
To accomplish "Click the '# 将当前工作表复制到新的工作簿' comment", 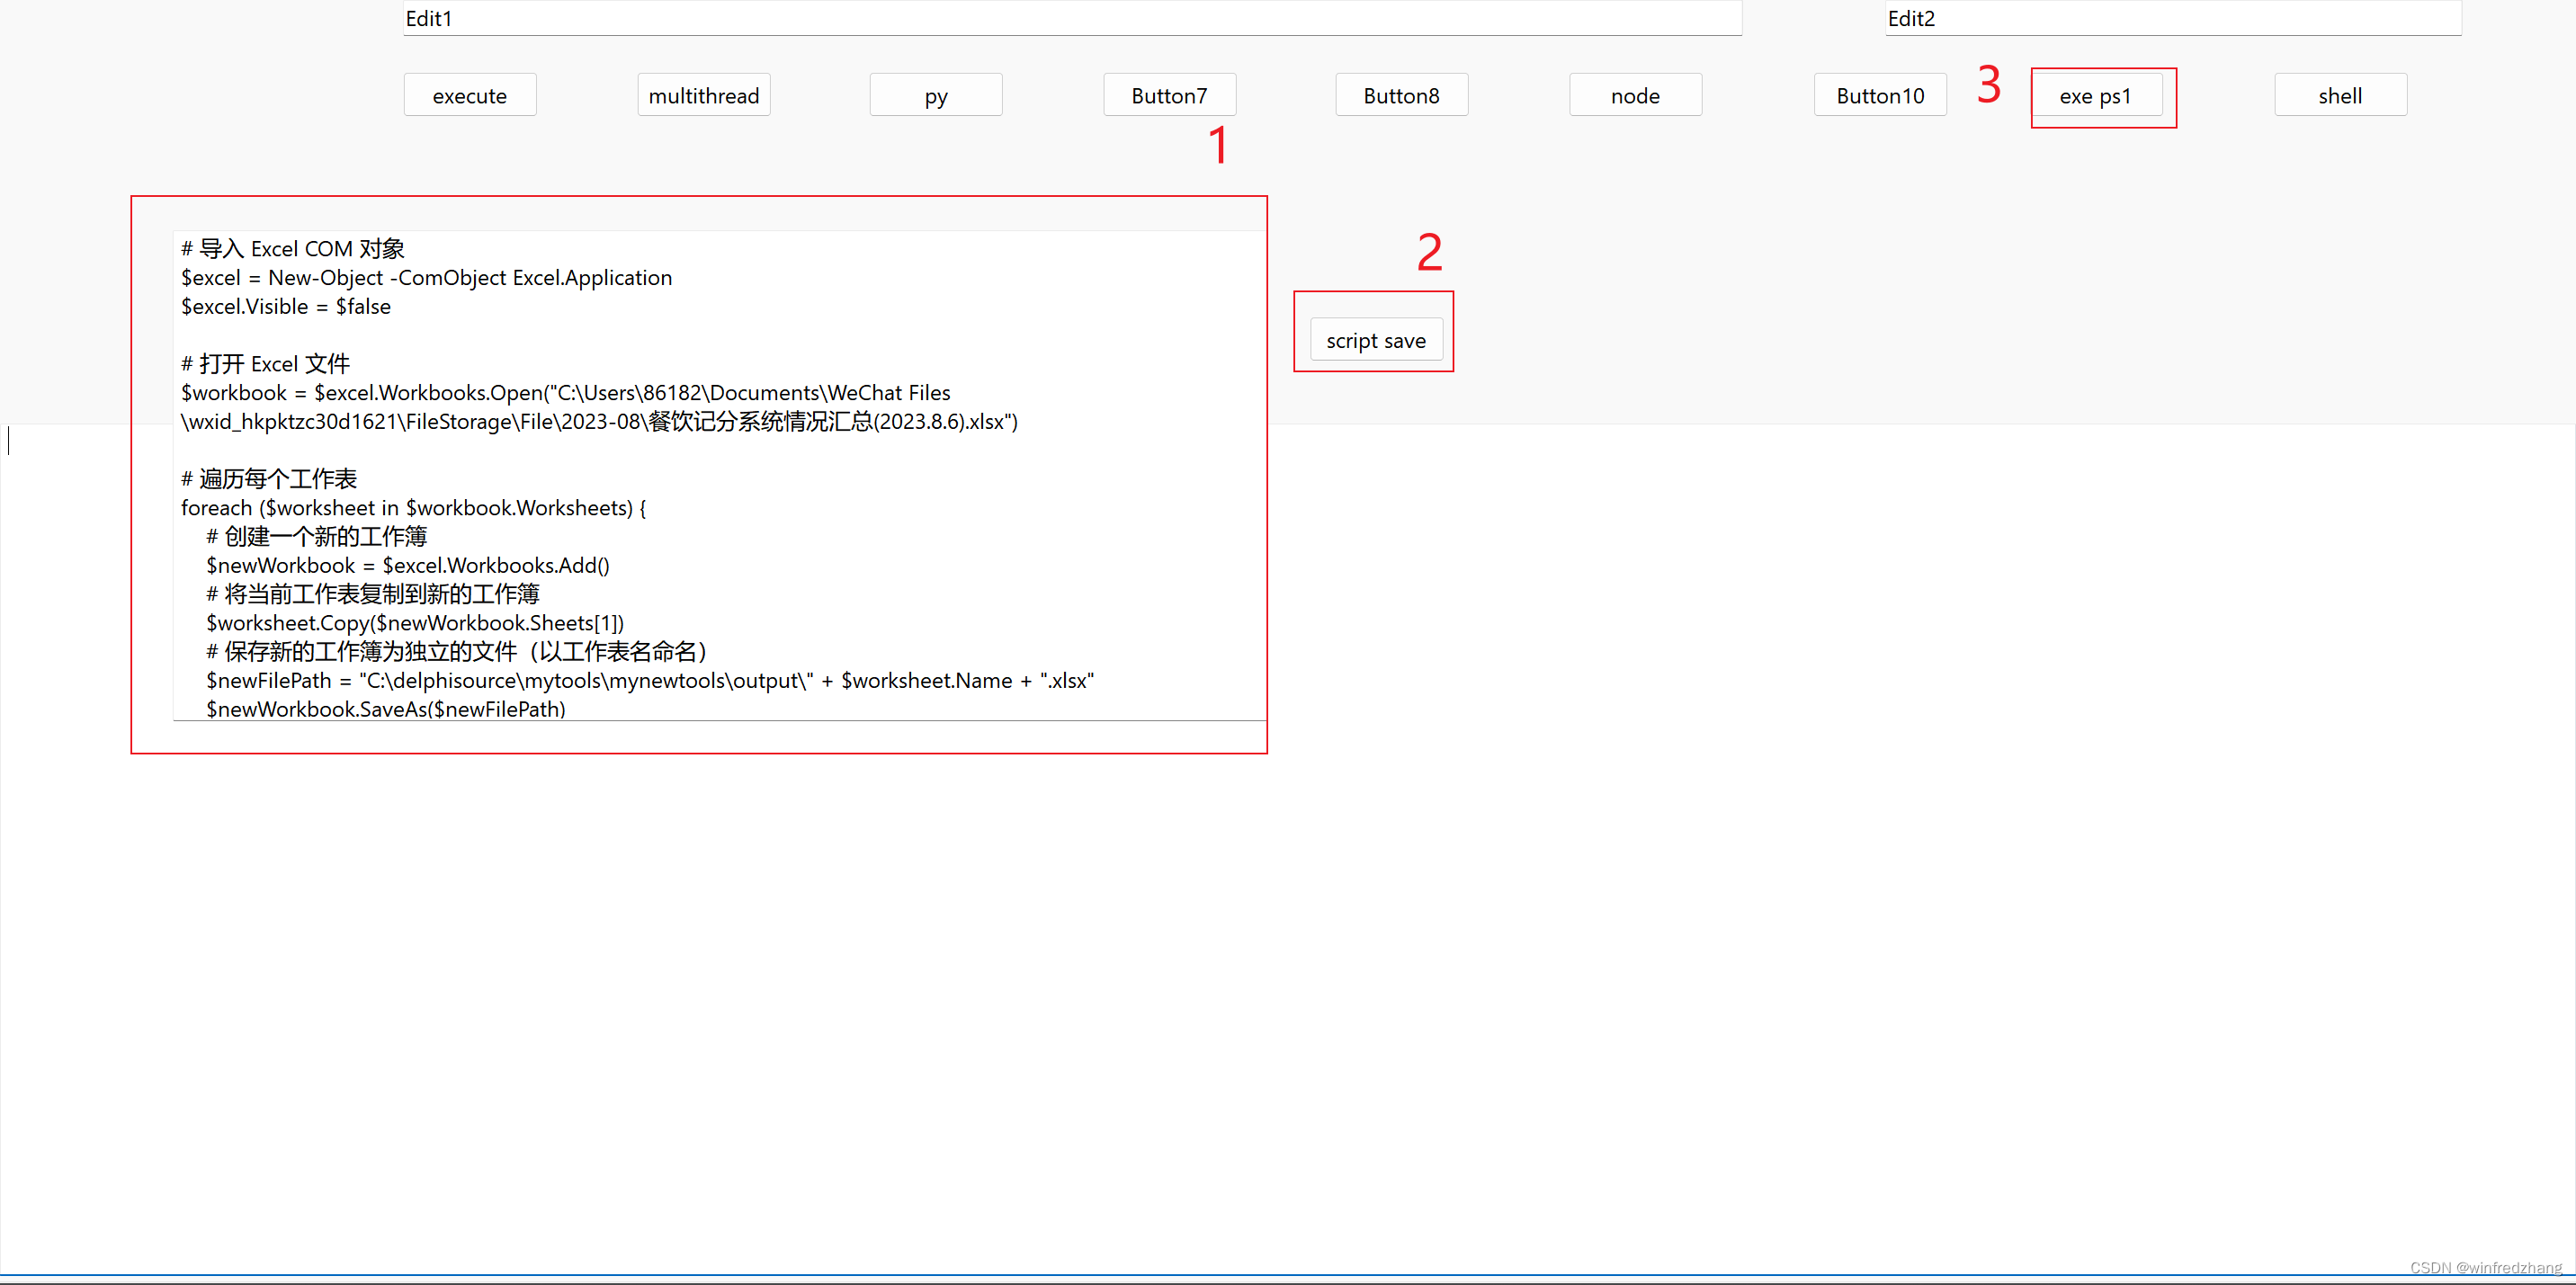I will click(373, 594).
